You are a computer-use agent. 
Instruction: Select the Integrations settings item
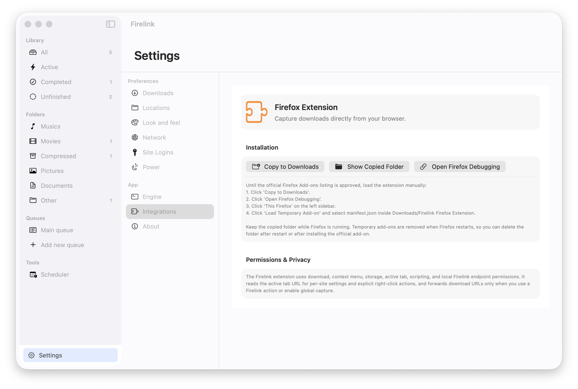pos(170,212)
